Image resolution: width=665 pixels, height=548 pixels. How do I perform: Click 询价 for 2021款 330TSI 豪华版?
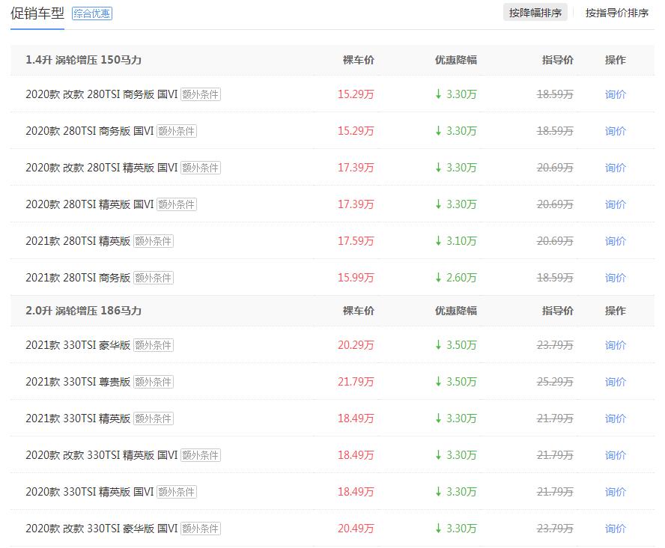616,345
